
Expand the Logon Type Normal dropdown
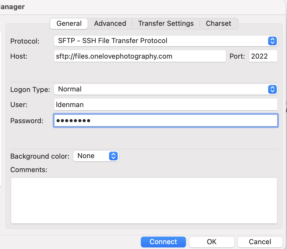pos(161,89)
